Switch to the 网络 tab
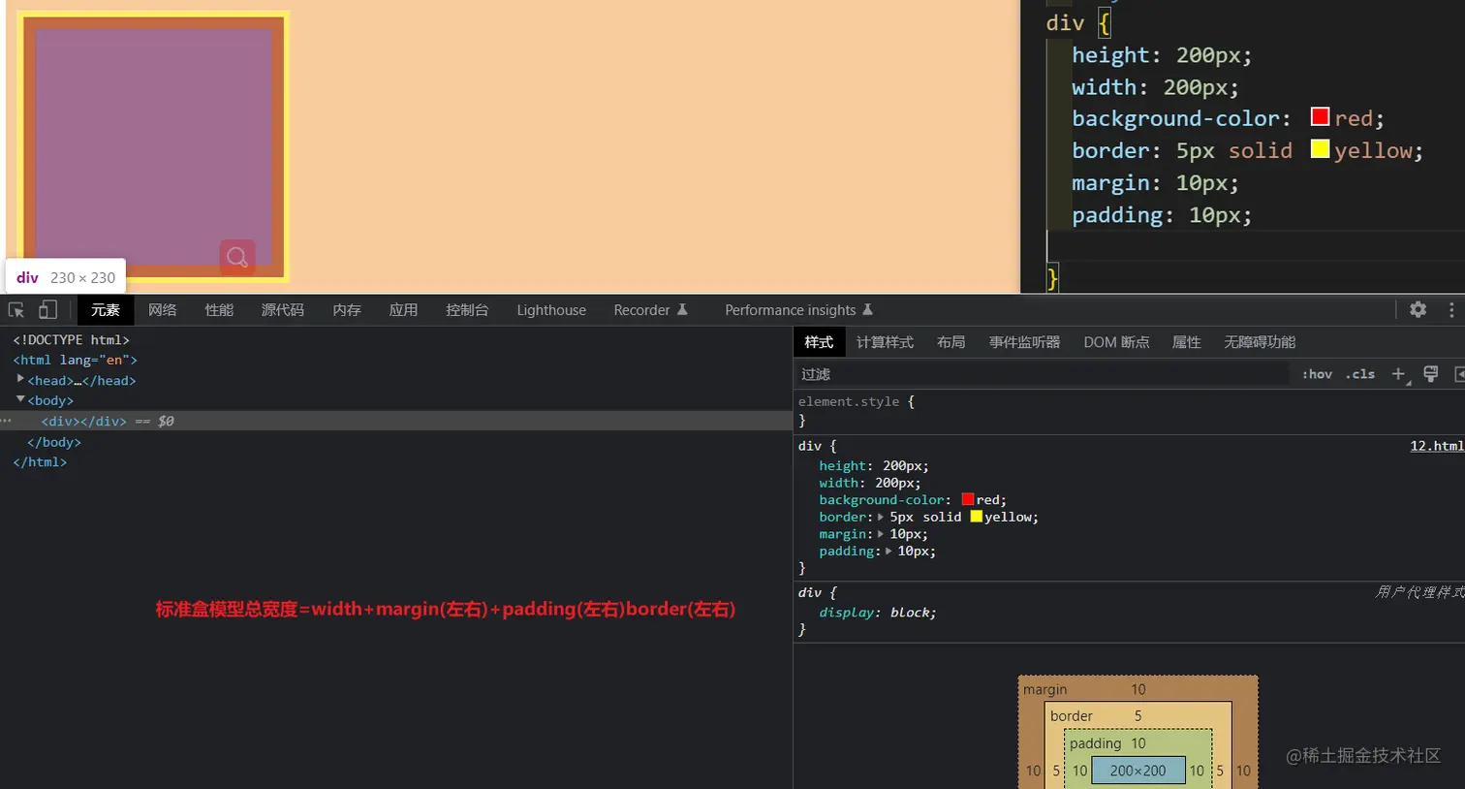This screenshot has height=789, width=1465. [163, 310]
